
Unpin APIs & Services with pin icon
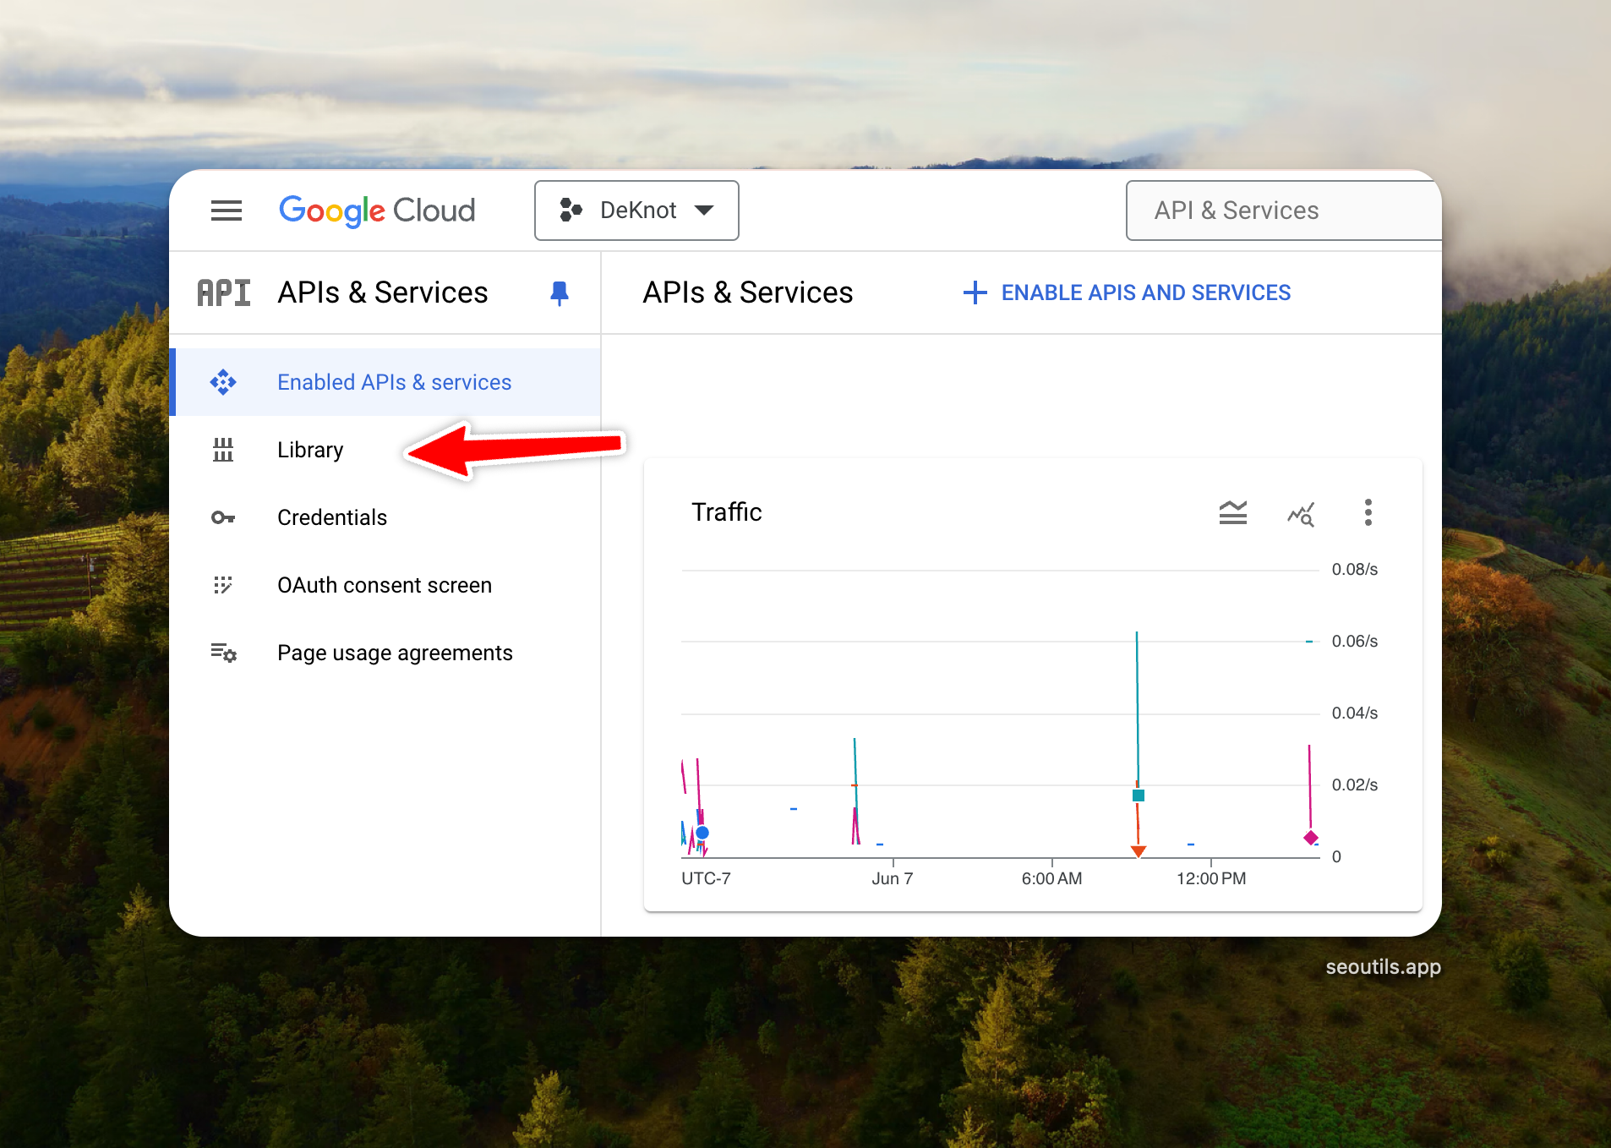click(559, 292)
